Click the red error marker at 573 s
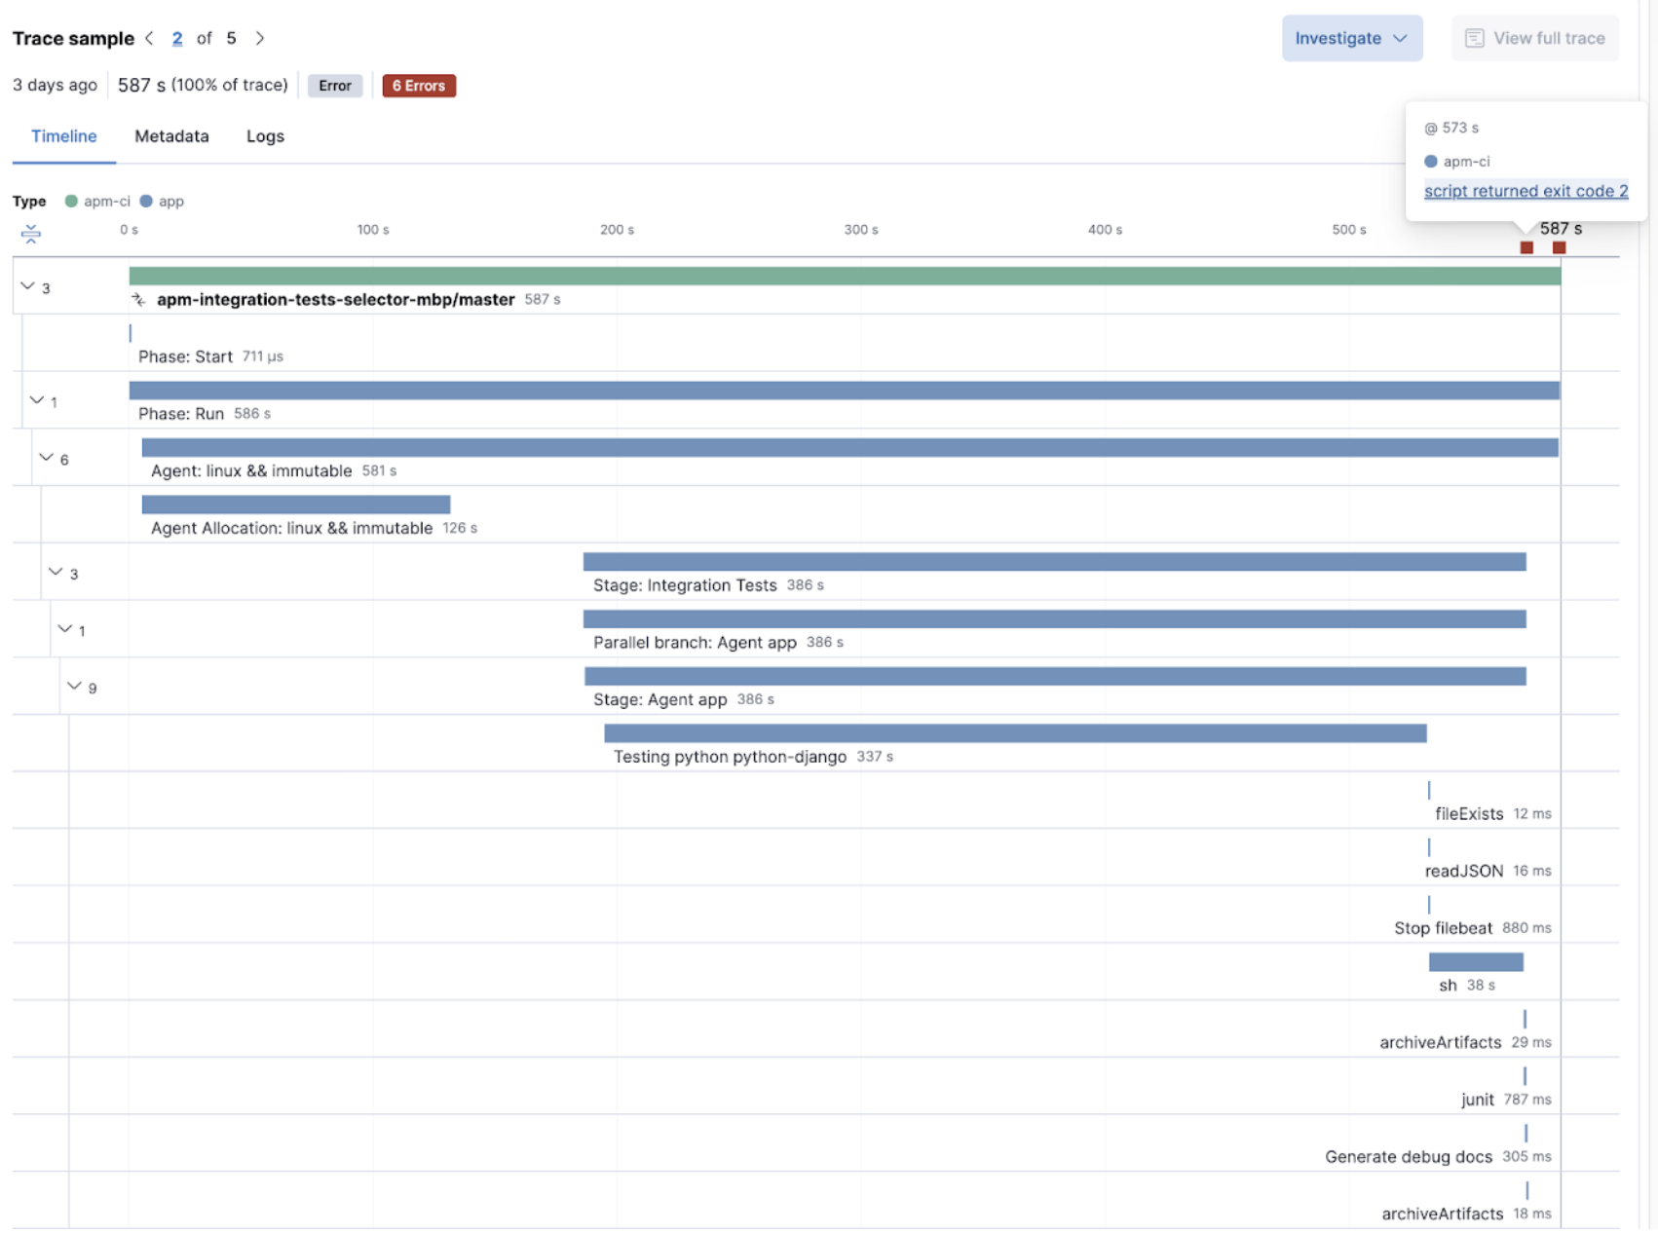The width and height of the screenshot is (1658, 1233). pos(1527,247)
